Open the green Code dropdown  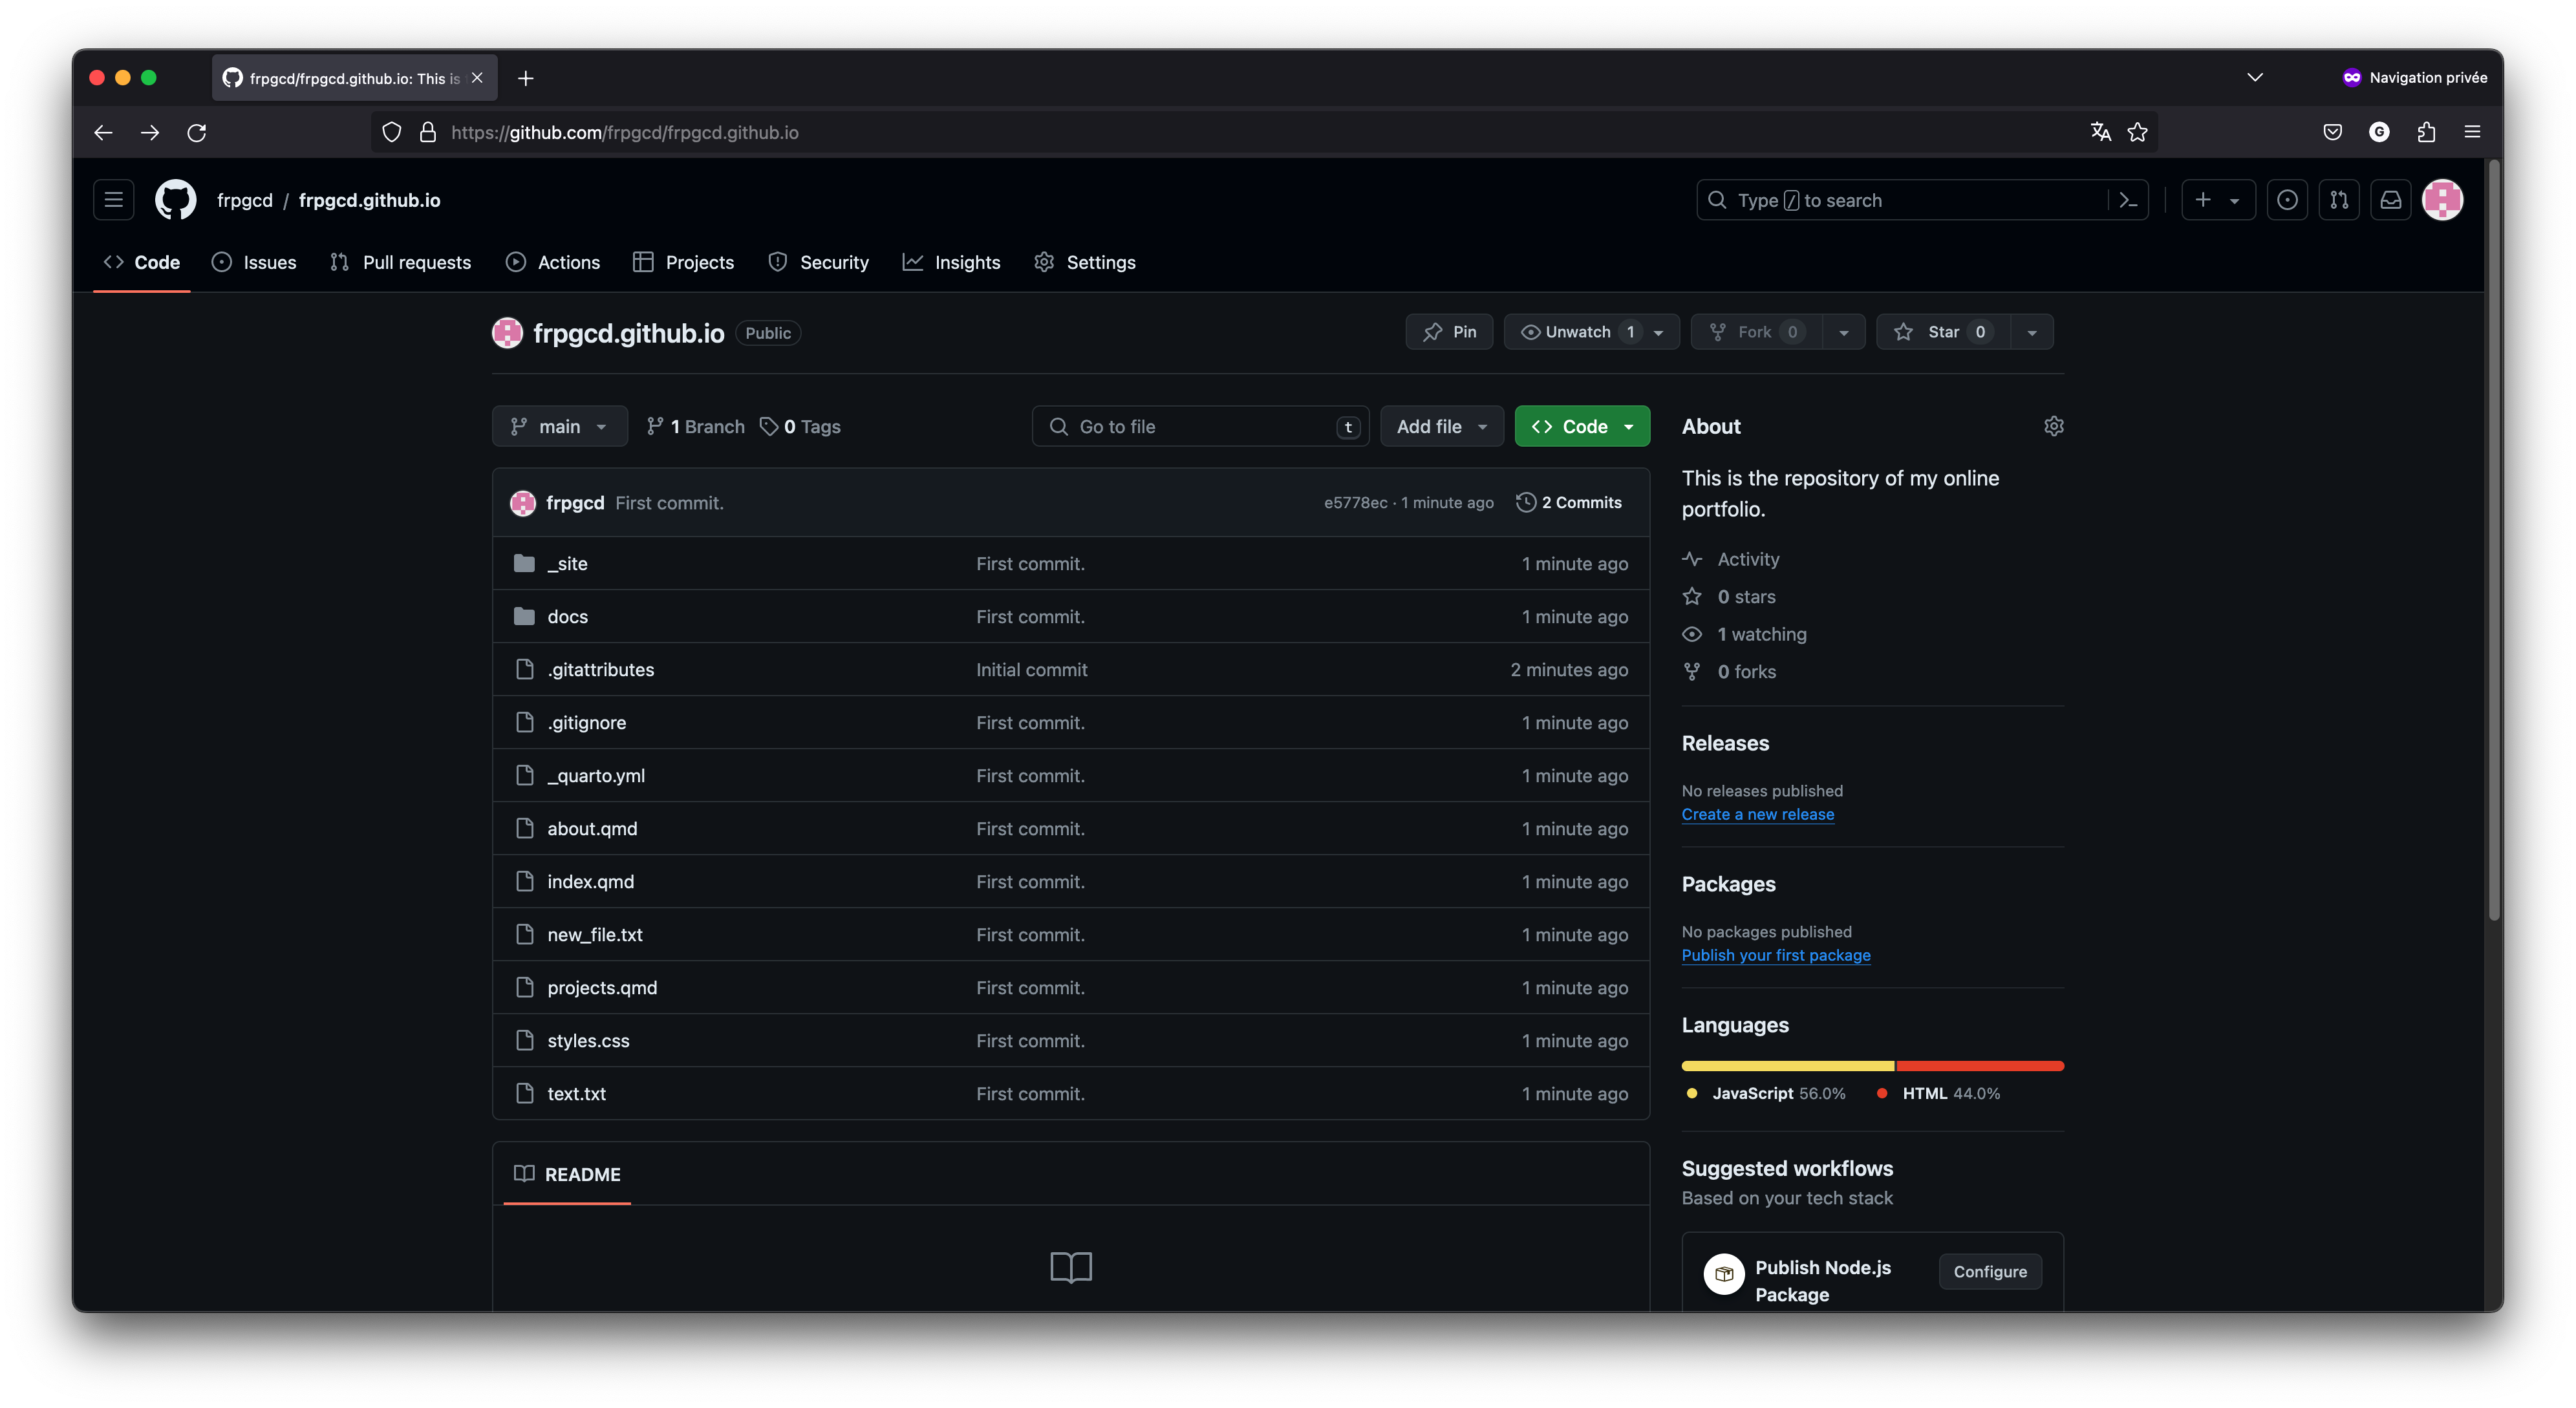point(1582,426)
